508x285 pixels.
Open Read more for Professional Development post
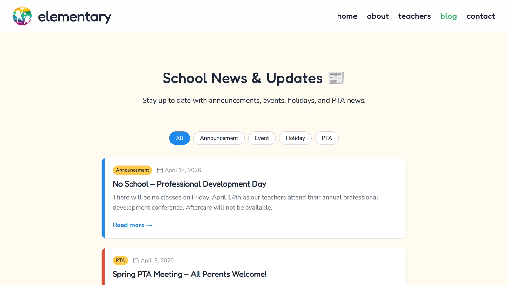click(x=133, y=225)
